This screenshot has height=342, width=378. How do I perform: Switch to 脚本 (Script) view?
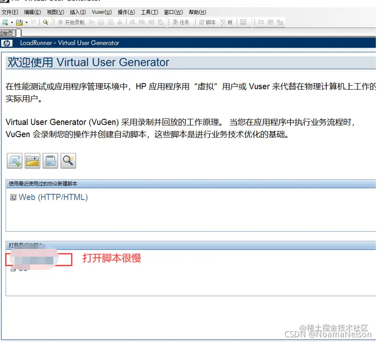click(207, 23)
